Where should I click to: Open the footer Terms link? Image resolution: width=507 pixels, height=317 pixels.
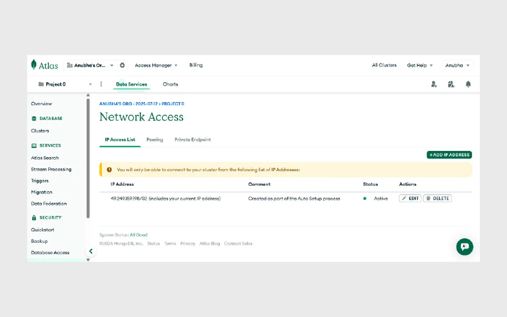[x=170, y=243]
